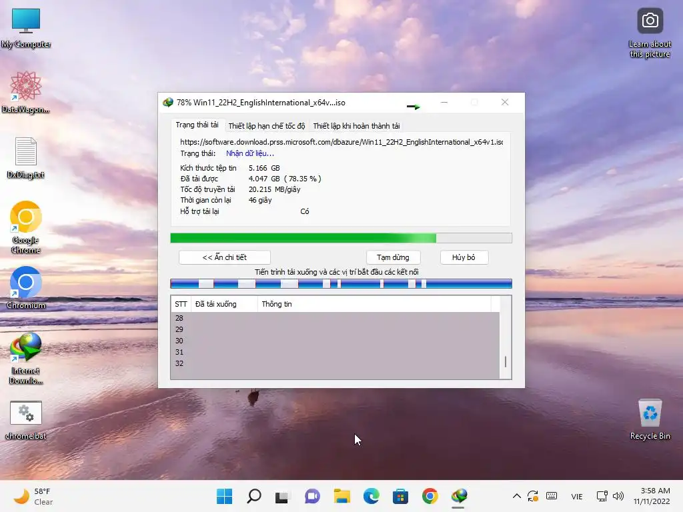The height and width of the screenshot is (512, 683).
Task: Open DataWagon desktop shortcut
Action: coord(26,93)
